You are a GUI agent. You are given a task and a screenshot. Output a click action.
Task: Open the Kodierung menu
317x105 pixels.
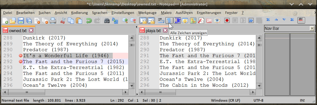pyautogui.click(x=79, y=13)
